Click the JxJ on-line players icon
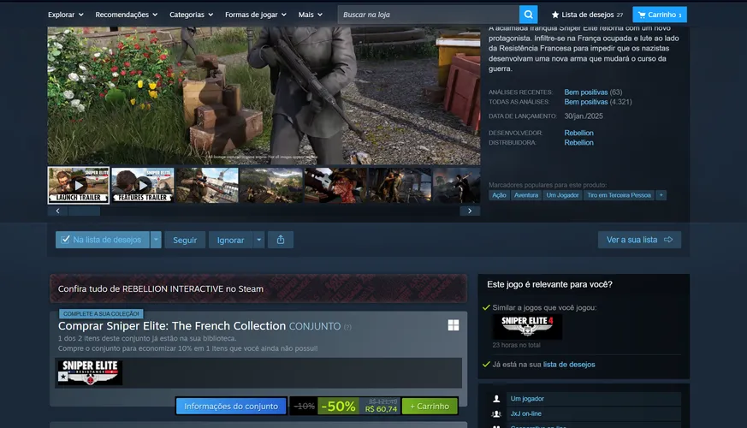The image size is (747, 428). tap(496, 413)
